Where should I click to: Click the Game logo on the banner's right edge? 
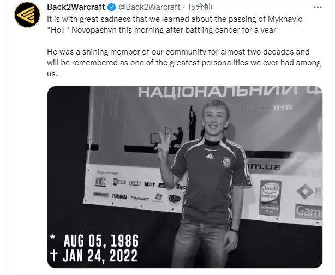(x=309, y=212)
